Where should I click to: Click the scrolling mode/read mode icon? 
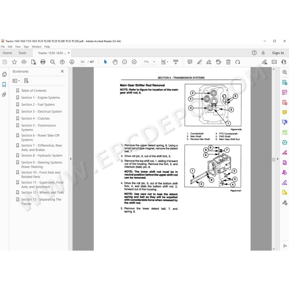click(175, 62)
